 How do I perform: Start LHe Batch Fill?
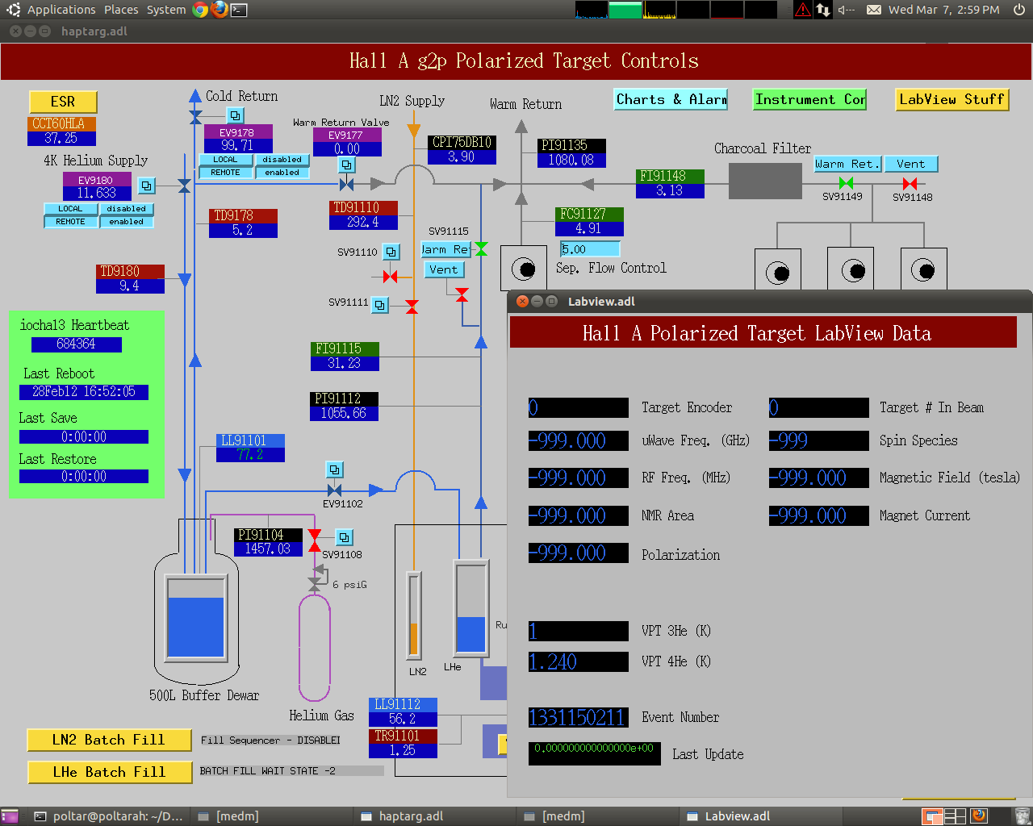[x=109, y=772]
